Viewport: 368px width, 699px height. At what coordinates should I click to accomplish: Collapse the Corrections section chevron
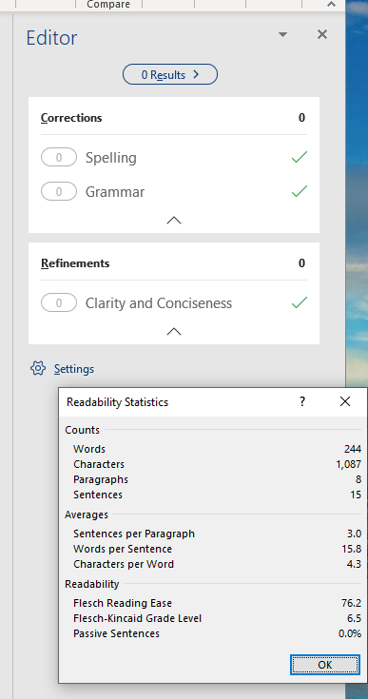point(174,220)
